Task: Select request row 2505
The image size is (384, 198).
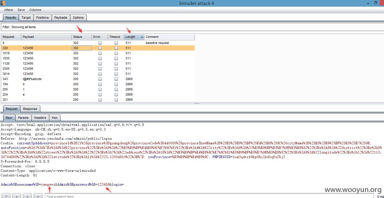Action: pyautogui.click(x=98, y=69)
